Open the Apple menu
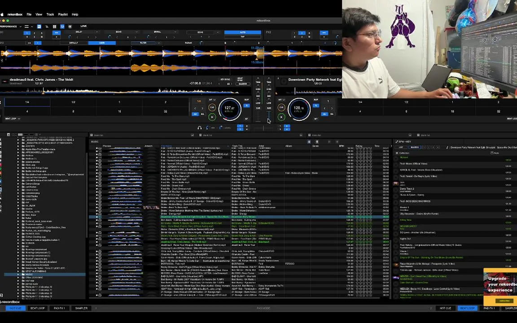The height and width of the screenshot is (323, 517). [x=2, y=14]
